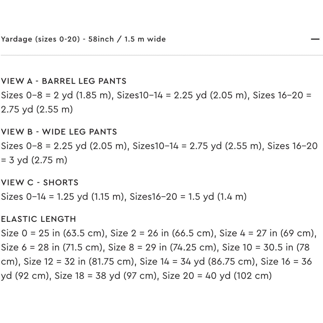Click the VIEW A - BARREL LEG PANTS heading
323x323 pixels.
pyautogui.click(x=64, y=81)
